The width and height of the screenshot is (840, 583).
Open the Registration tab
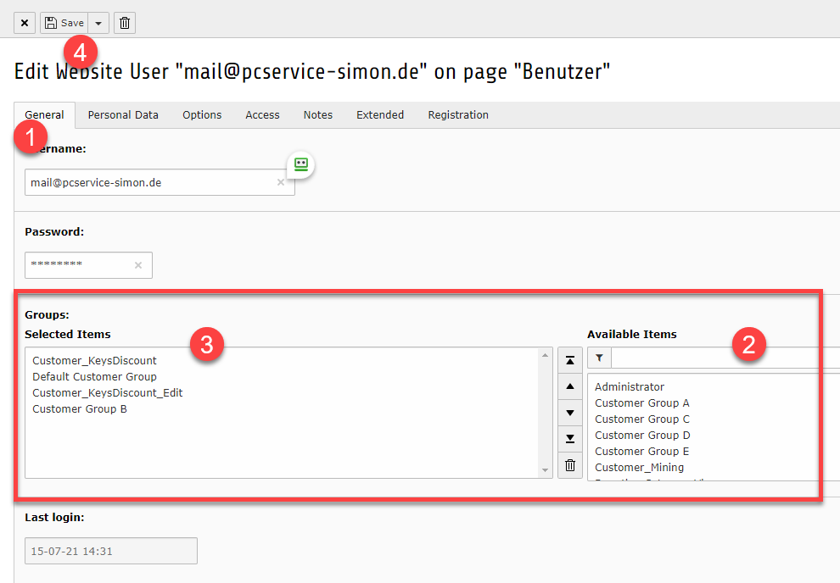pyautogui.click(x=458, y=115)
